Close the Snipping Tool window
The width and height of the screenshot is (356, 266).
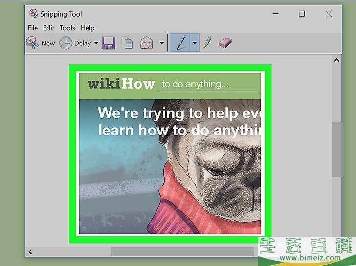pyautogui.click(x=329, y=14)
